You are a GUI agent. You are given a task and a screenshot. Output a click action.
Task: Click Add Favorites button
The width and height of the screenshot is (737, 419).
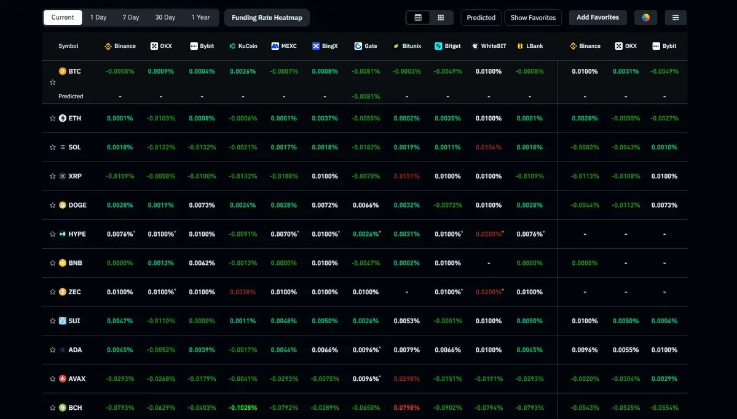click(597, 17)
